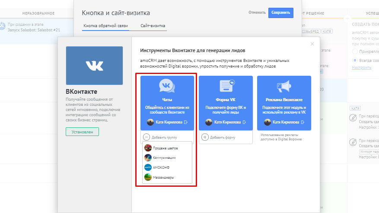Click the Salesbot robot icon in Неразобранное
Viewport: 379px width, 213px height.
[3, 26]
